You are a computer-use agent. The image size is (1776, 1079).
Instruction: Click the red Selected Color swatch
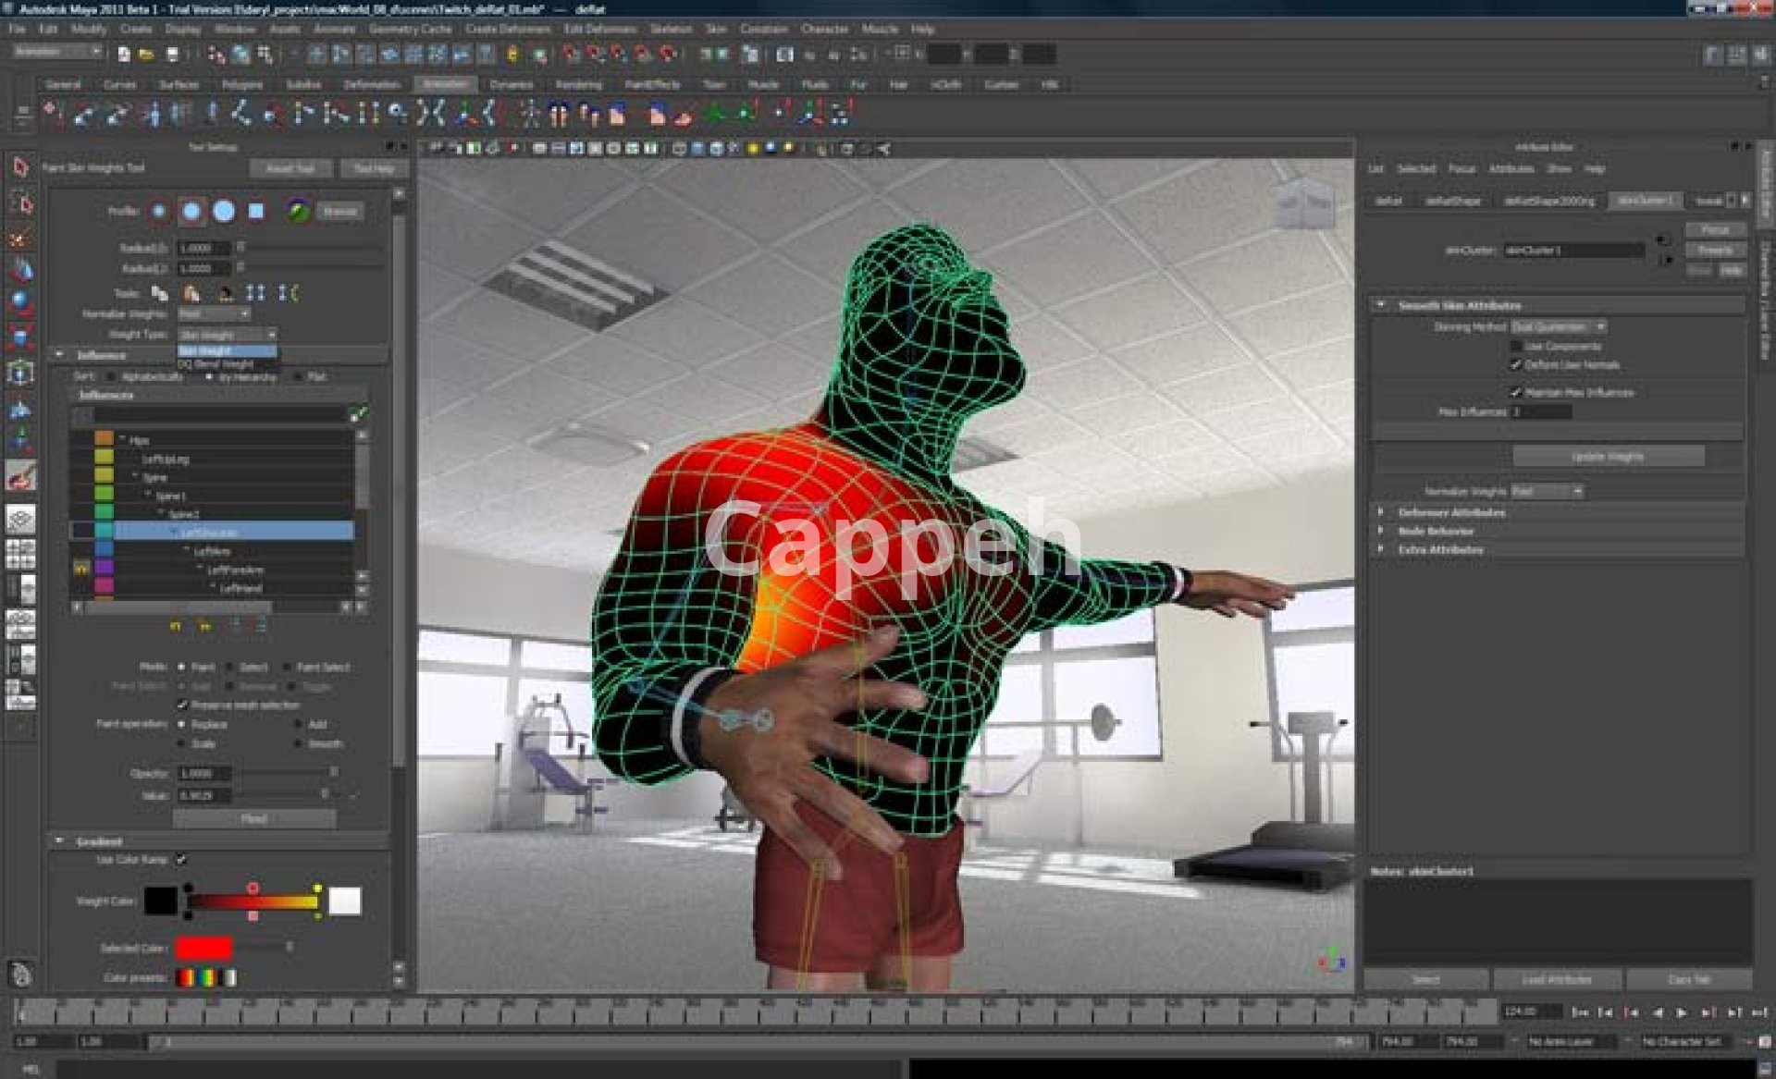(x=203, y=948)
